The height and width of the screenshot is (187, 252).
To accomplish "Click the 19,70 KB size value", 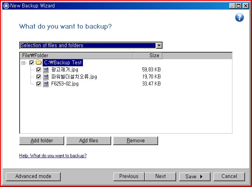I will pos(151,77).
